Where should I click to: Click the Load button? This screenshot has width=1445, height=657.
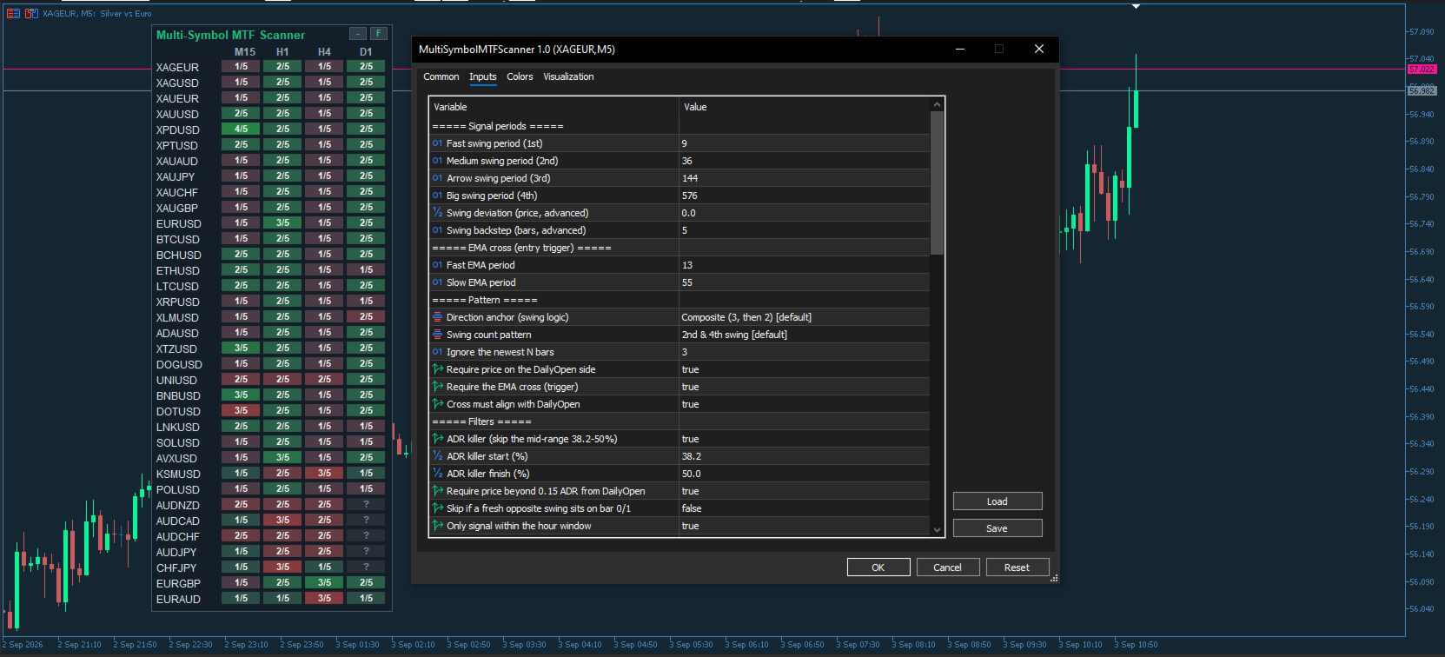point(998,501)
